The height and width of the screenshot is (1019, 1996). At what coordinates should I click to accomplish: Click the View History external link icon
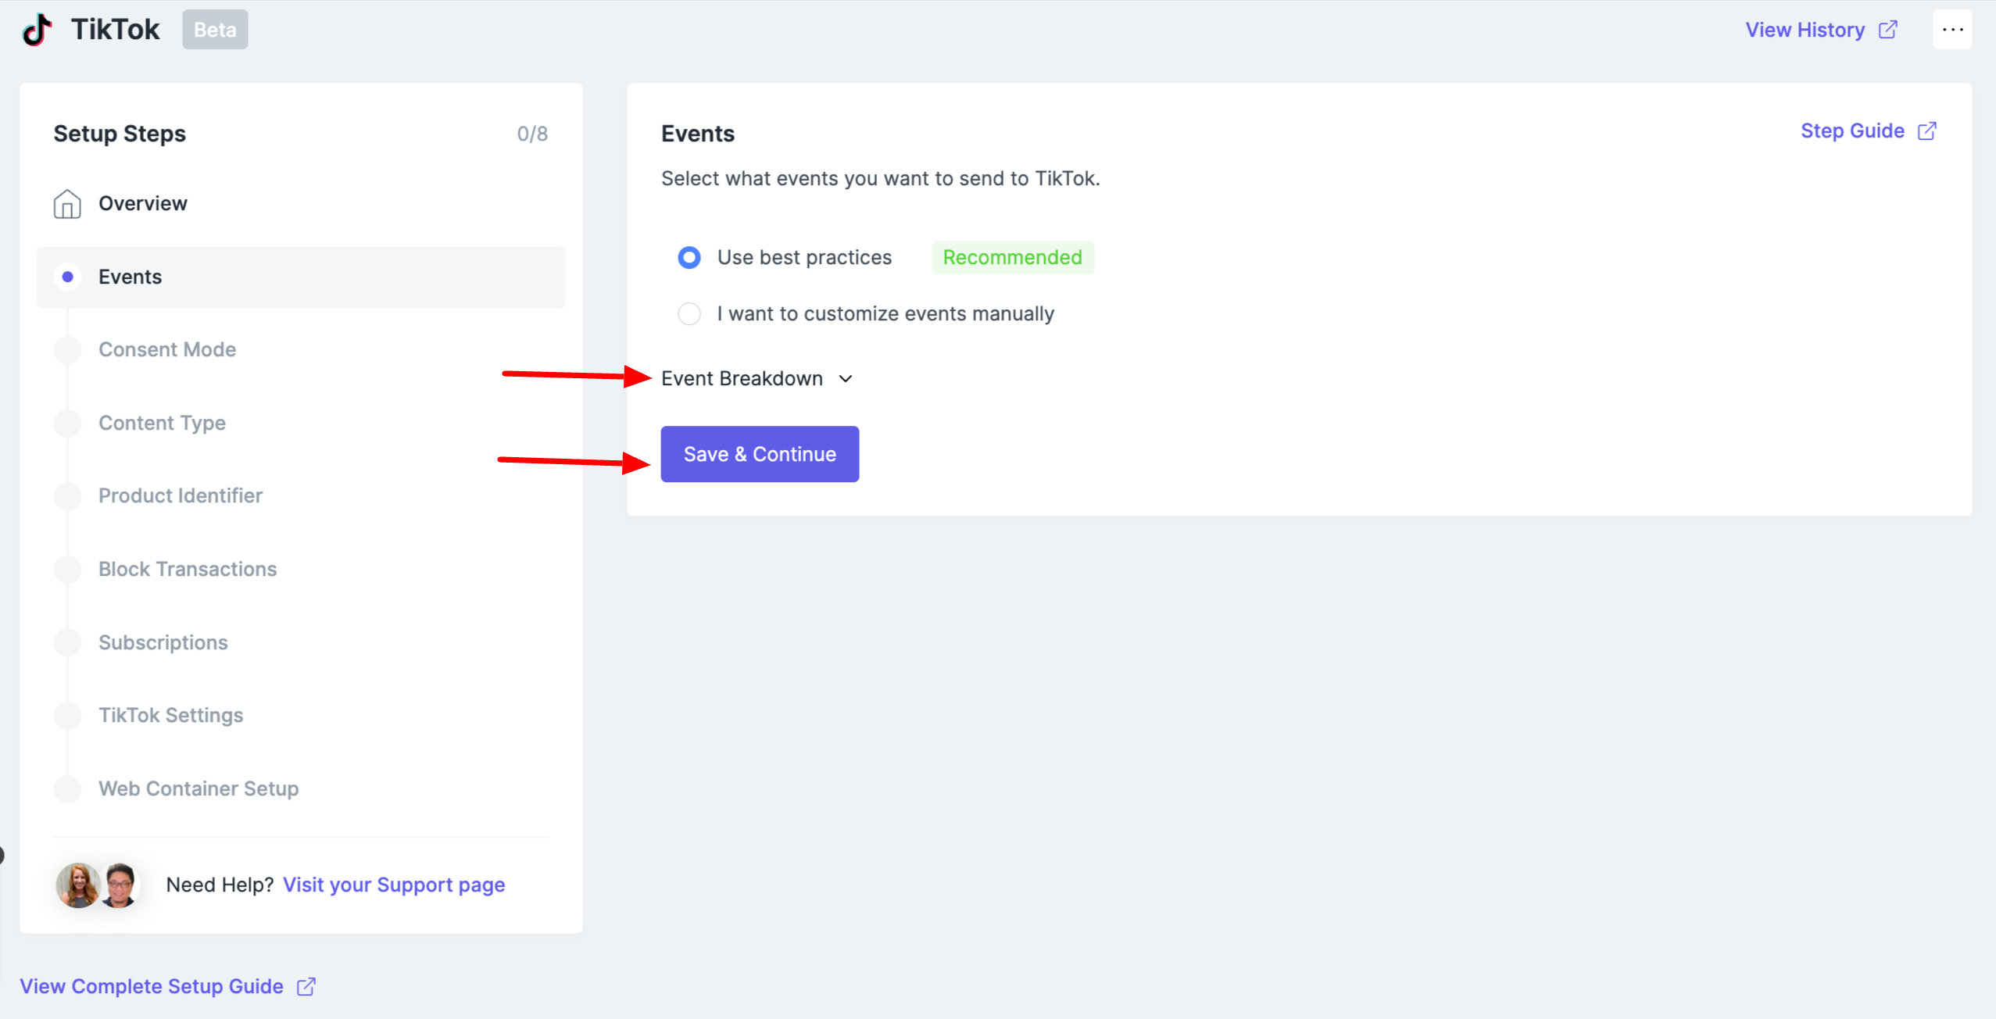point(1887,30)
